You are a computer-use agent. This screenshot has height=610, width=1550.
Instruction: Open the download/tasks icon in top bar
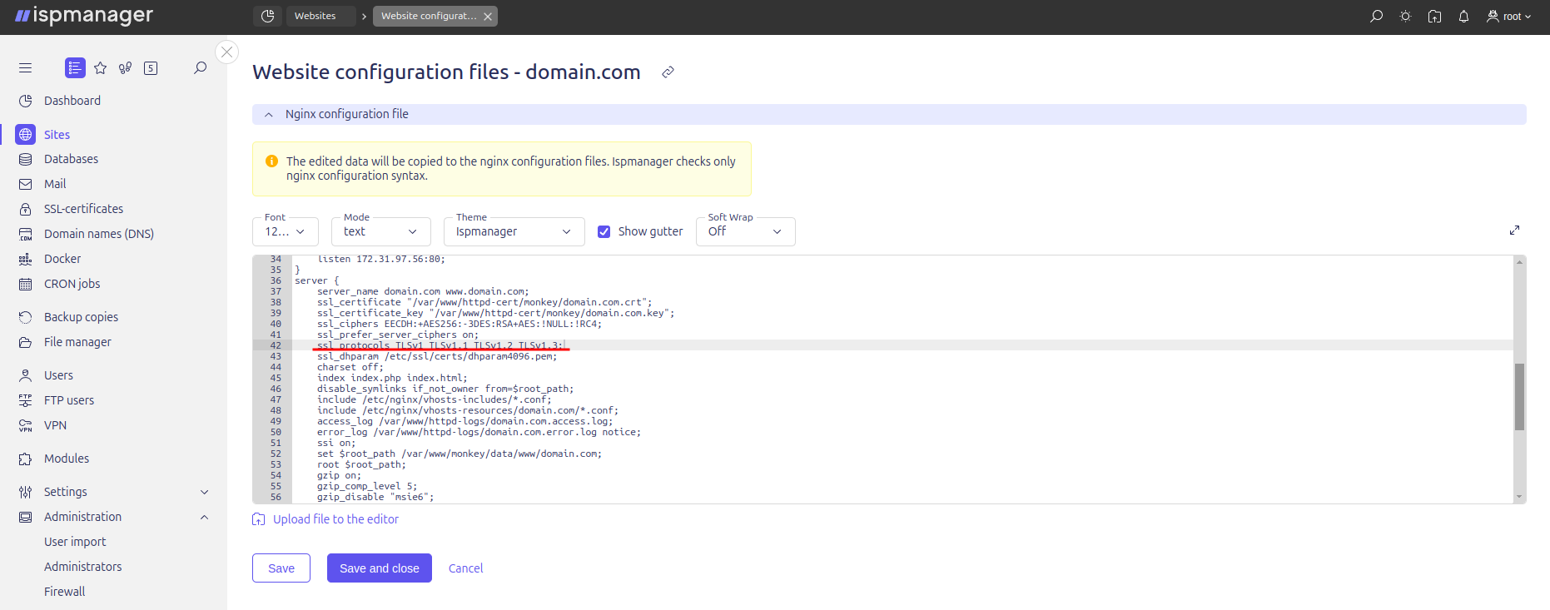click(x=1434, y=17)
